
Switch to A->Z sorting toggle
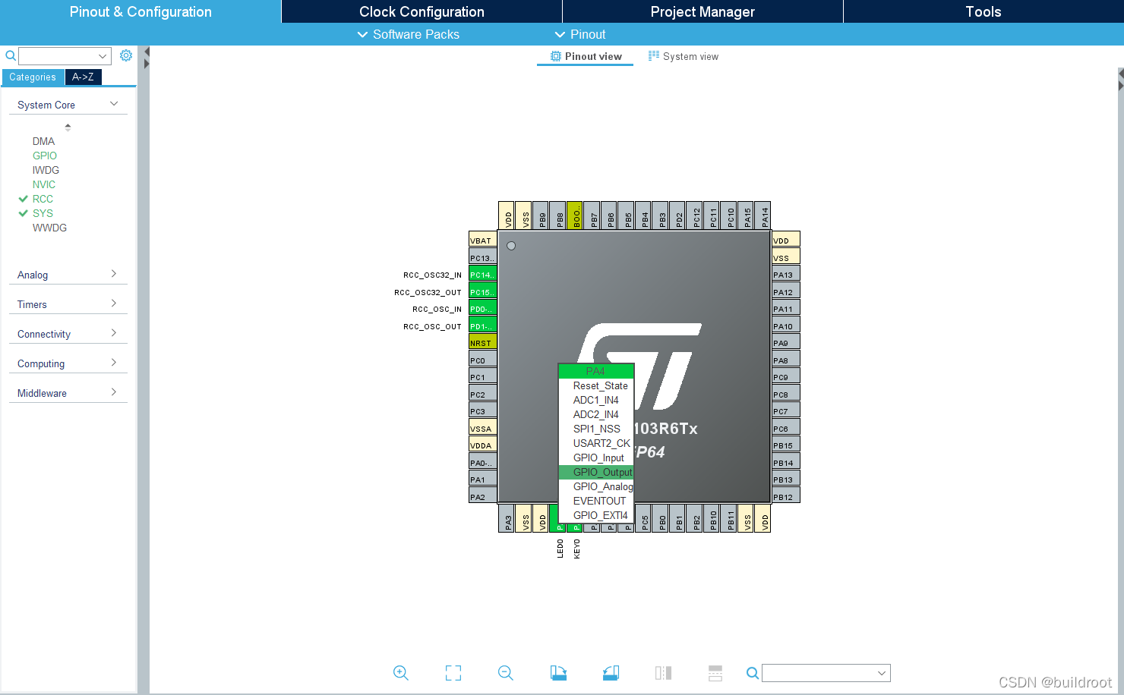tap(83, 77)
